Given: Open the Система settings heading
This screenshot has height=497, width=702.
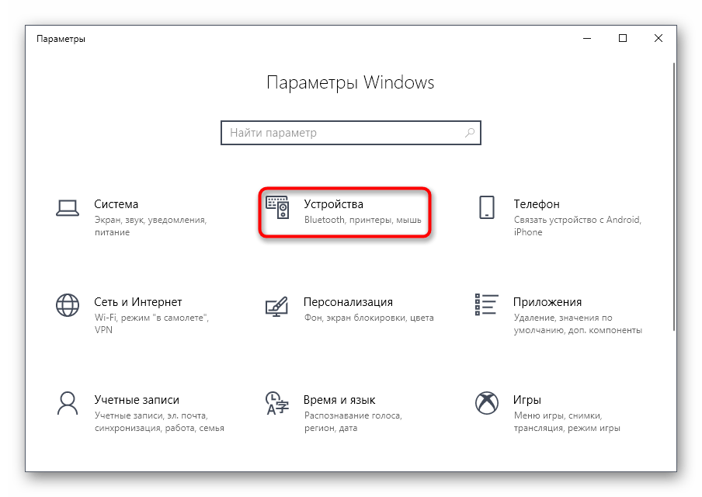Looking at the screenshot, I should click(116, 204).
